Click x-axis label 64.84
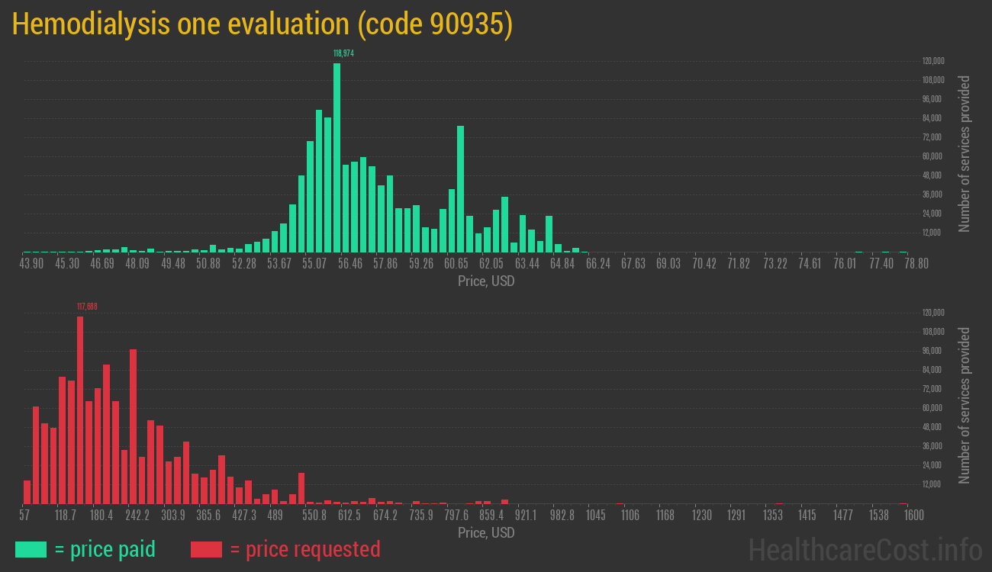The width and height of the screenshot is (992, 572). point(562,264)
